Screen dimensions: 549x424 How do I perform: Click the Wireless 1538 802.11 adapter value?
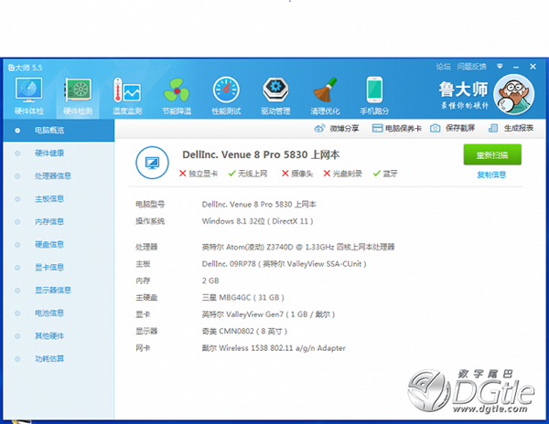click(x=274, y=348)
